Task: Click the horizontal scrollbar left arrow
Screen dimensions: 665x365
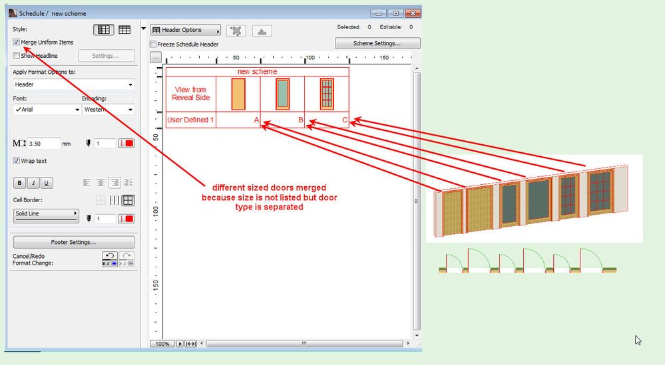Action: [202, 344]
